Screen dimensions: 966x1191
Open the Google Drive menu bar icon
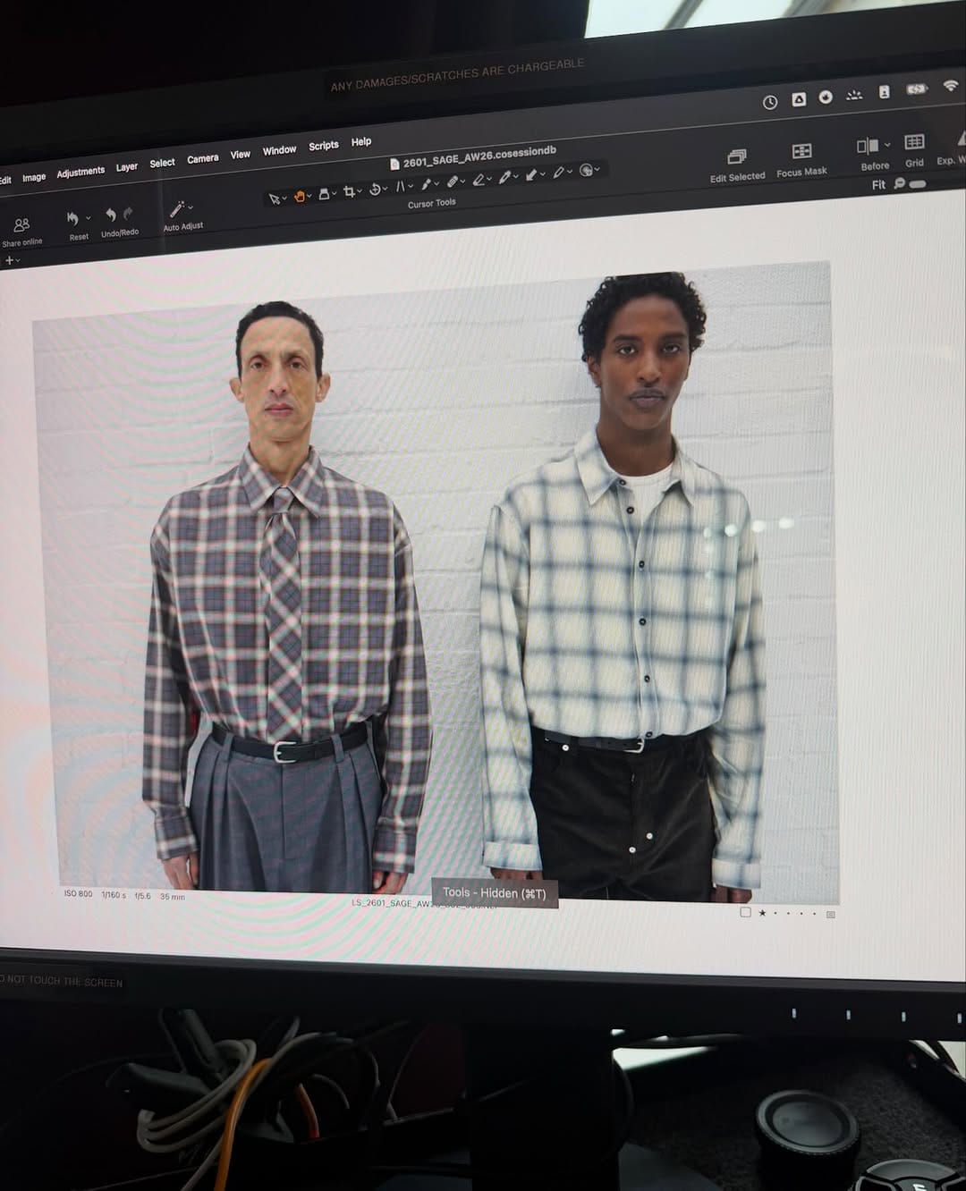(x=799, y=99)
